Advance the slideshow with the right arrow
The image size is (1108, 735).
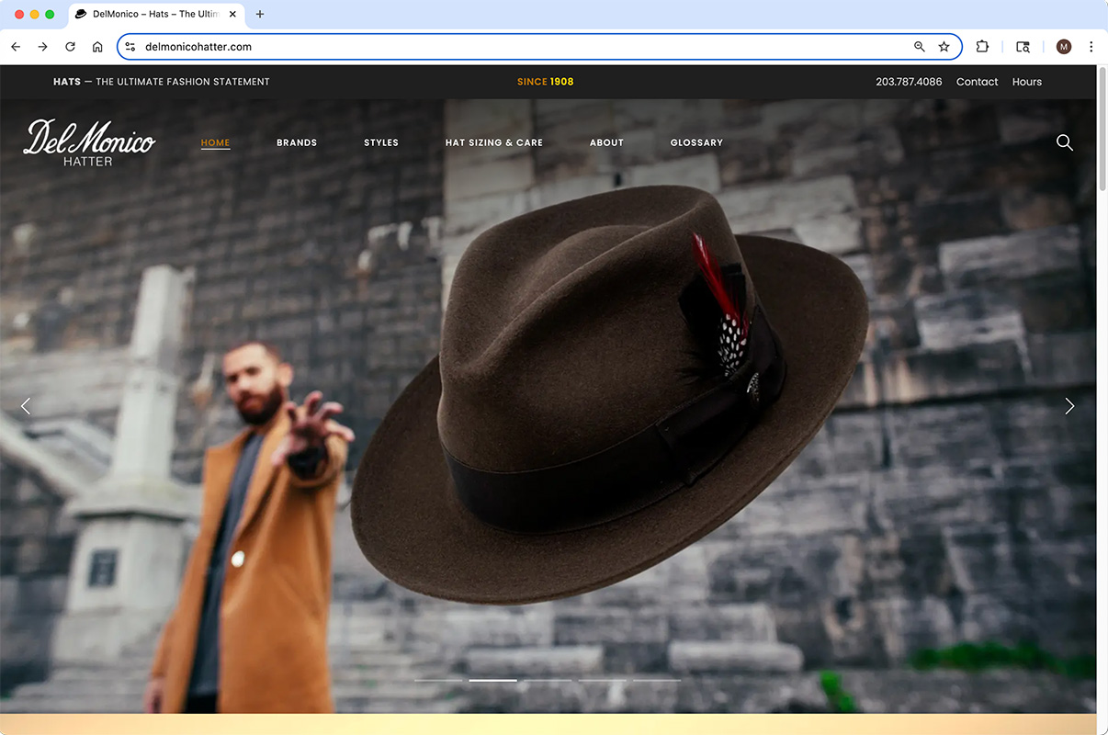[x=1068, y=405]
